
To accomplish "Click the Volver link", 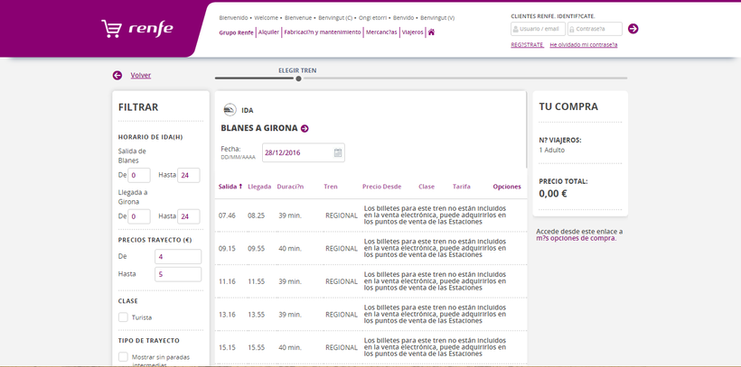I will click(x=141, y=76).
